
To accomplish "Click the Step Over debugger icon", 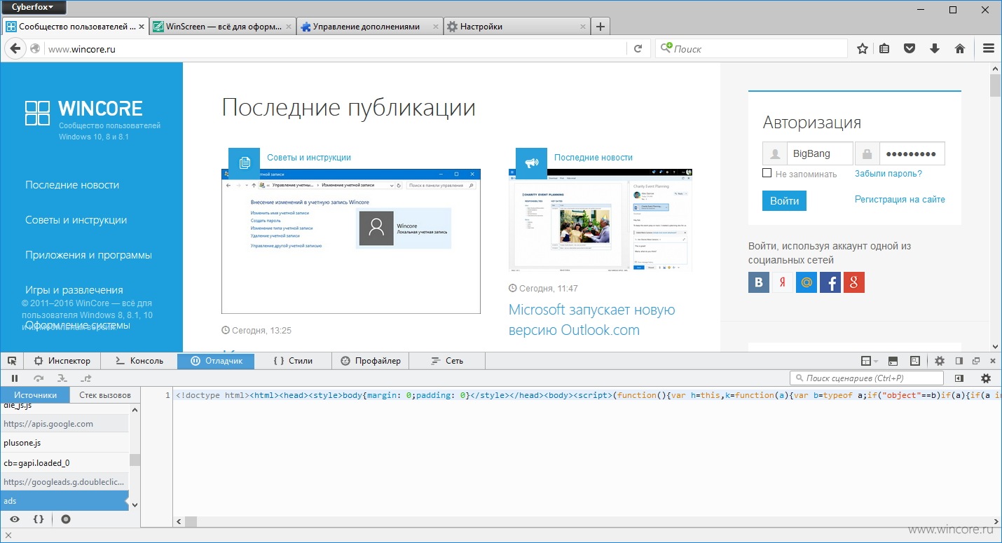I will [38, 378].
